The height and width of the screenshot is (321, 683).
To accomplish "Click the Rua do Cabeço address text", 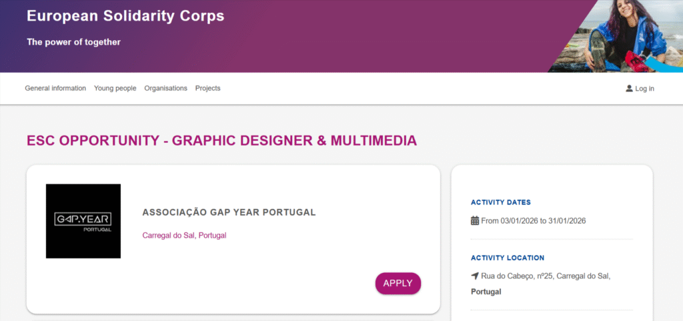I will [x=546, y=276].
